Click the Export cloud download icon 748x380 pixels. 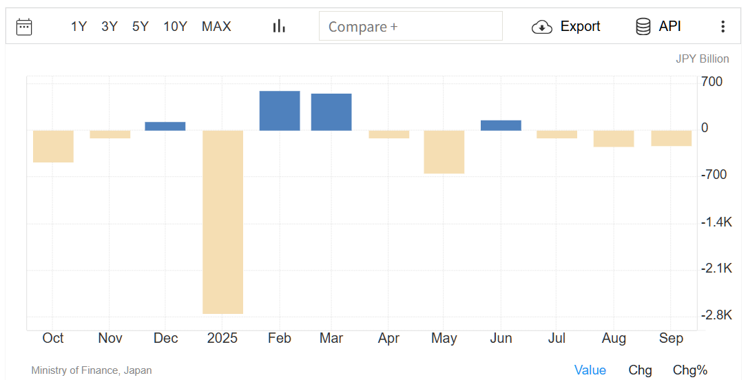click(x=542, y=27)
